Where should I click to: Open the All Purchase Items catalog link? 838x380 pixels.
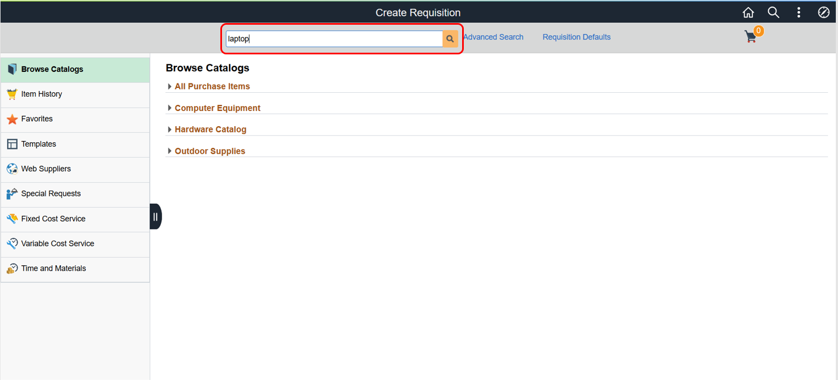tap(212, 86)
